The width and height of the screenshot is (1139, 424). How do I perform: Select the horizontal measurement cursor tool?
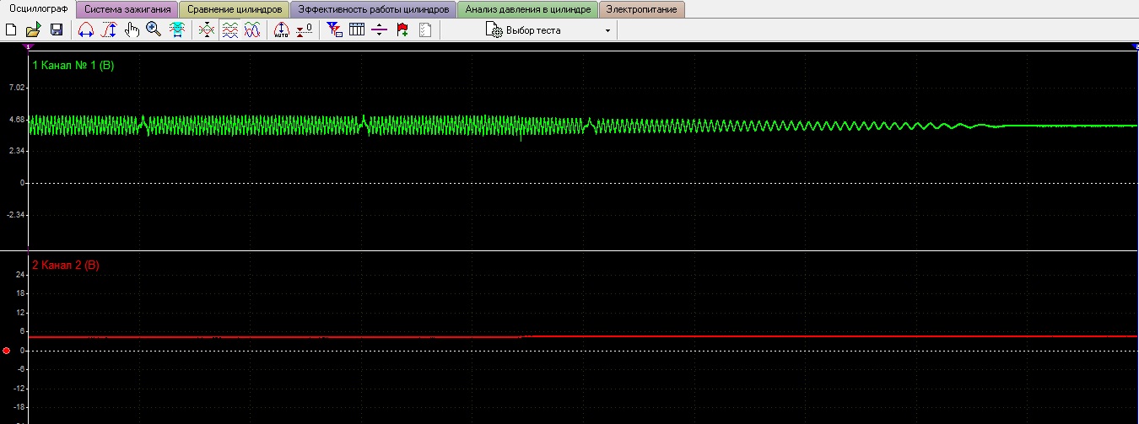[85, 30]
